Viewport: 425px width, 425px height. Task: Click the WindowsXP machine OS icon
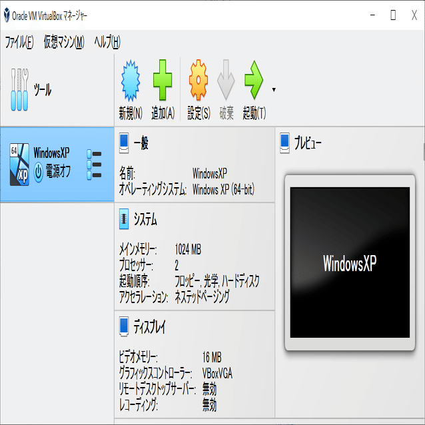coord(19,165)
